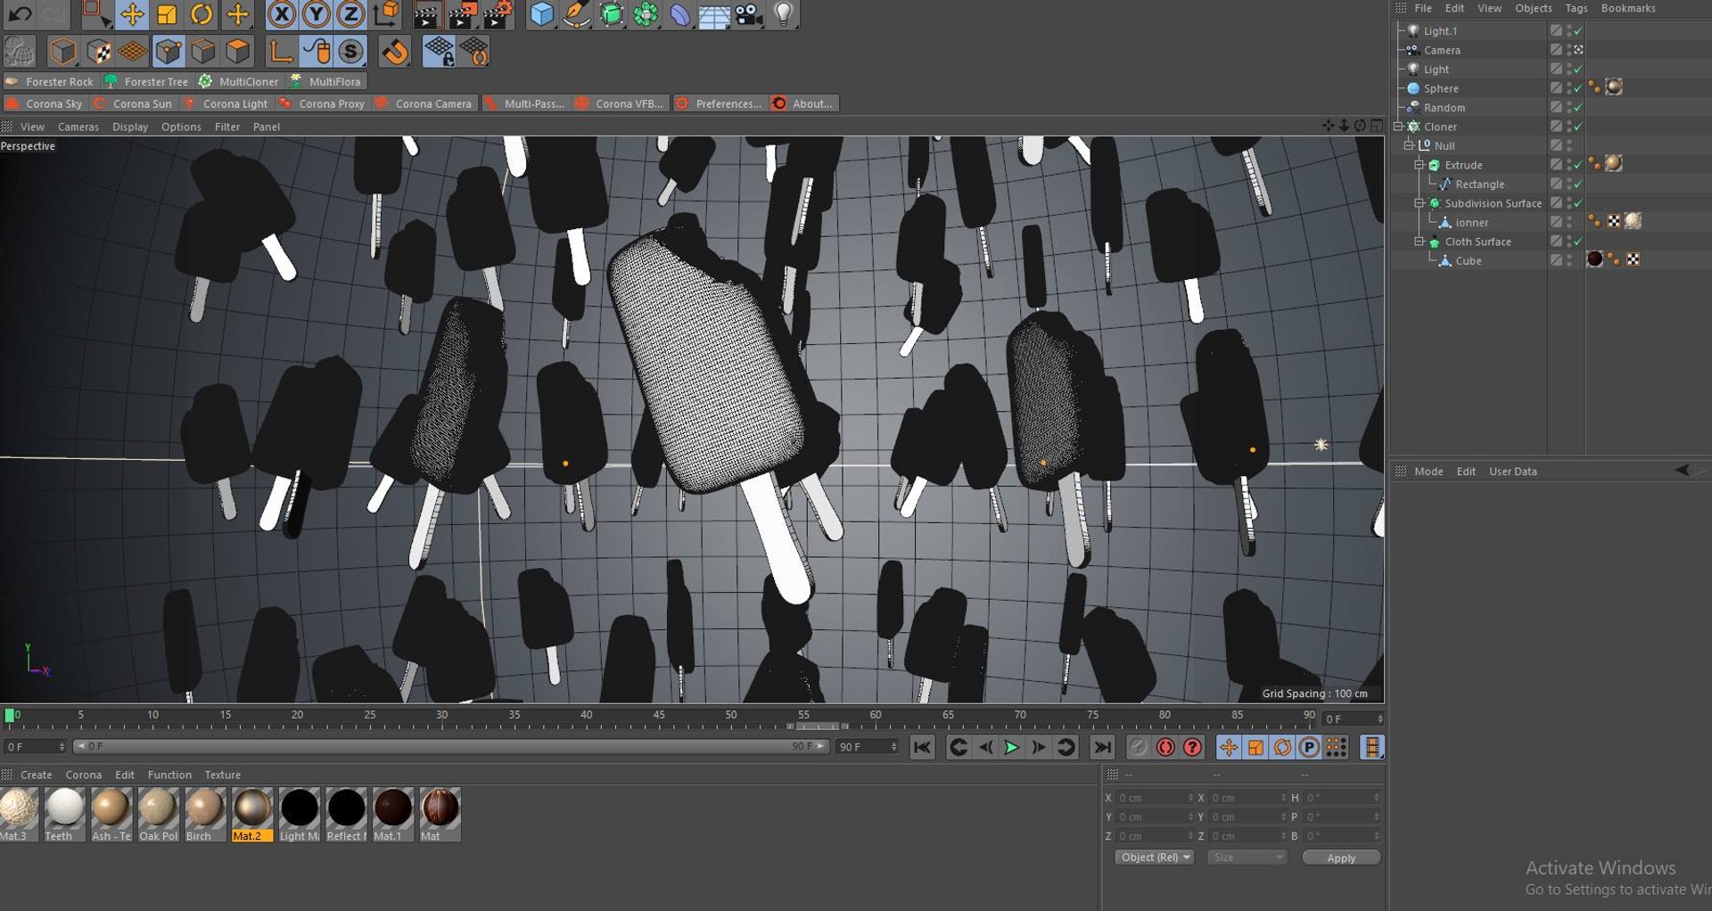Toggle the Sphere object's enable checkmark
This screenshot has width=1712, height=911.
tap(1578, 87)
